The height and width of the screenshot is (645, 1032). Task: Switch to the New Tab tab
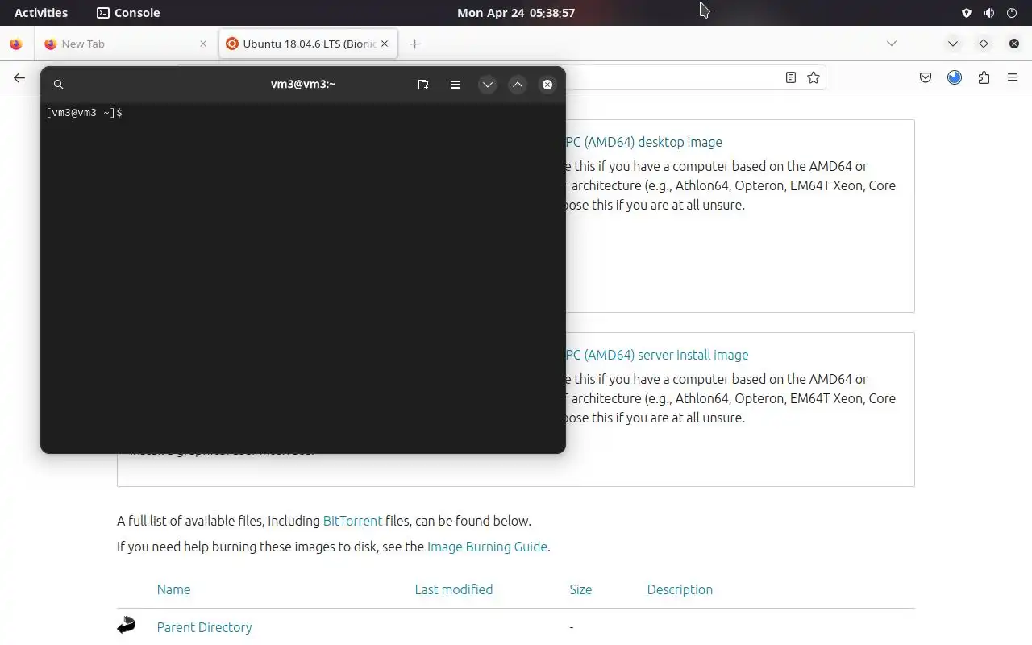pyautogui.click(x=126, y=44)
